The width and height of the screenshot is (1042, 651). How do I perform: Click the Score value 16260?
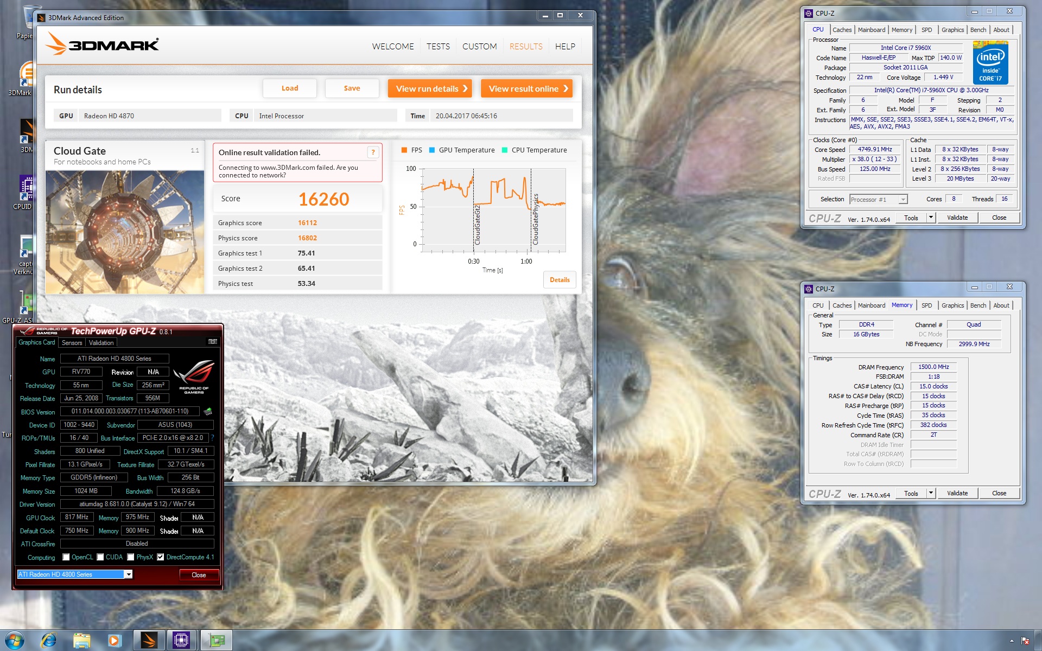(x=324, y=199)
